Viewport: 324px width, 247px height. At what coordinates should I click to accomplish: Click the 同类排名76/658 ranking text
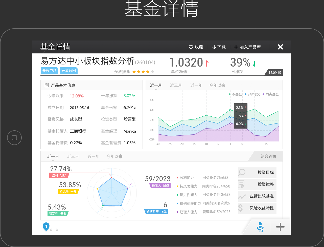[x=215, y=178]
